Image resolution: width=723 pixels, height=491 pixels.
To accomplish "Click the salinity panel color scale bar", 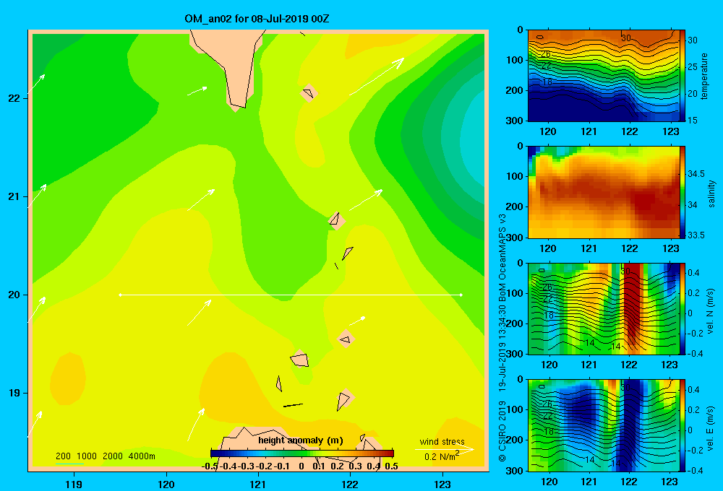I will pos(683,192).
